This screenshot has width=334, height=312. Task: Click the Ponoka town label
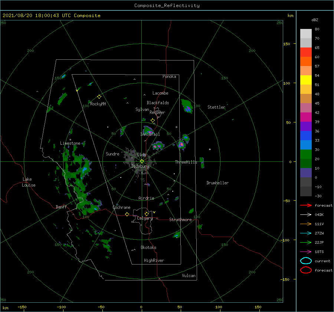tap(169, 76)
